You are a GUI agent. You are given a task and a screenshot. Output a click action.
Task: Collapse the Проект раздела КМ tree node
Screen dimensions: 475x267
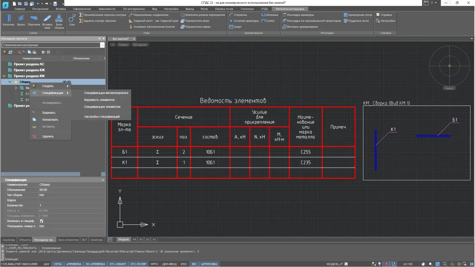(4, 76)
